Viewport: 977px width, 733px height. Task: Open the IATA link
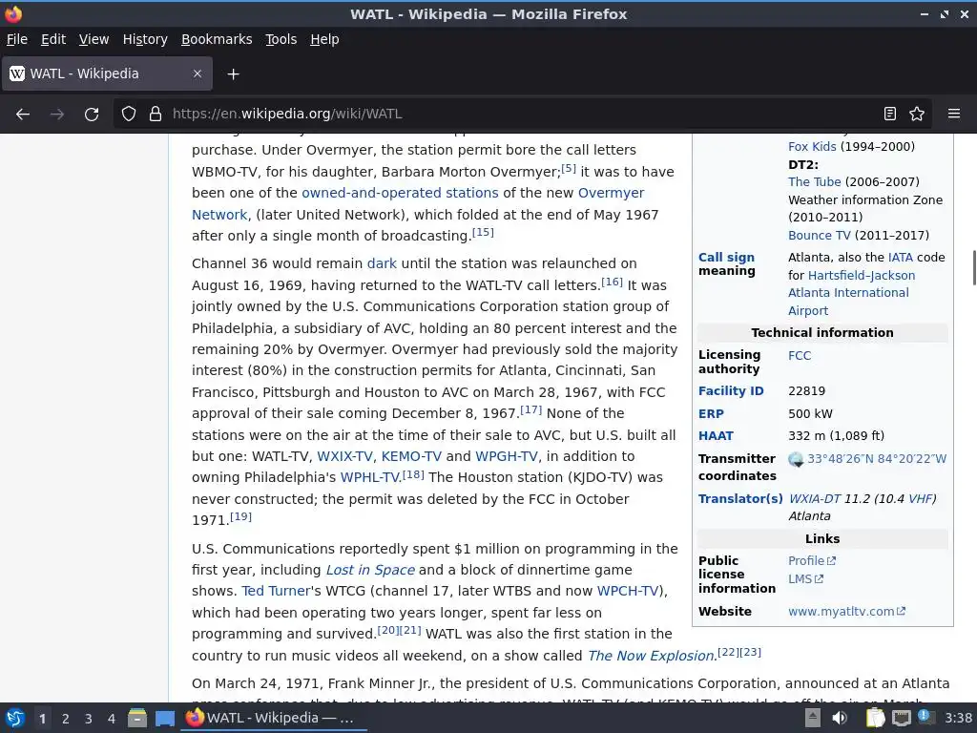(x=901, y=258)
